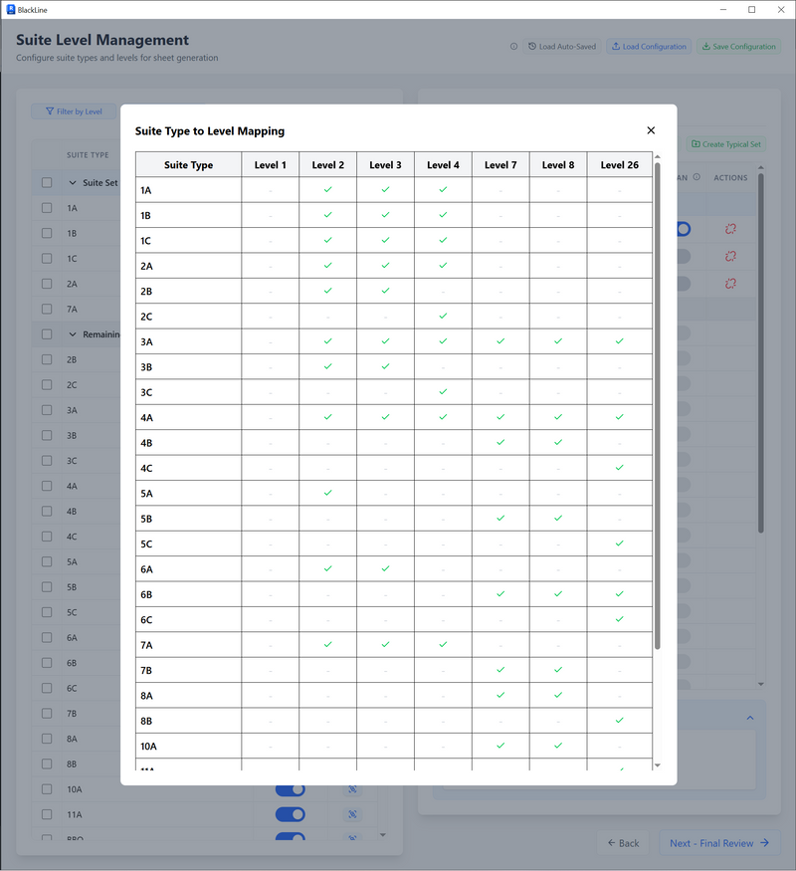
Task: Click the link icon in 10A row
Action: click(352, 789)
